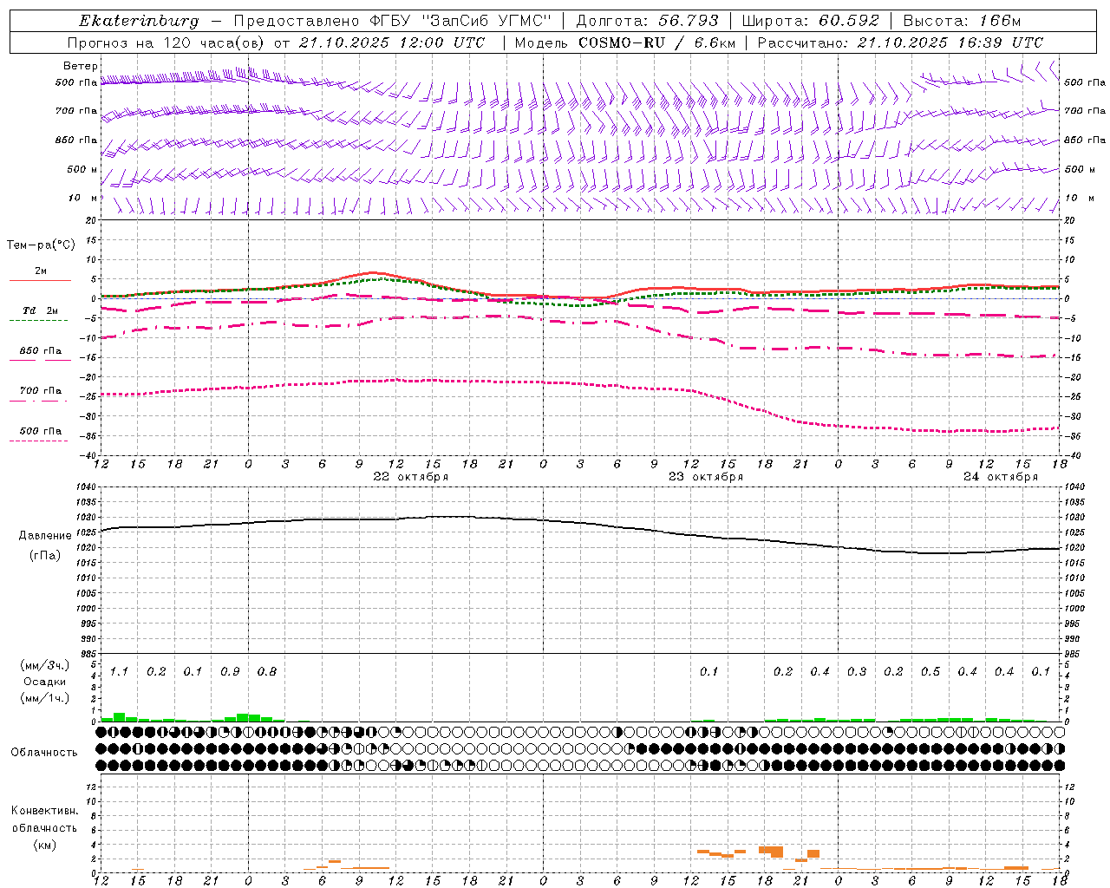Click the "Рассчитано: 21.10.2025 16:39 UTC" text

point(900,42)
